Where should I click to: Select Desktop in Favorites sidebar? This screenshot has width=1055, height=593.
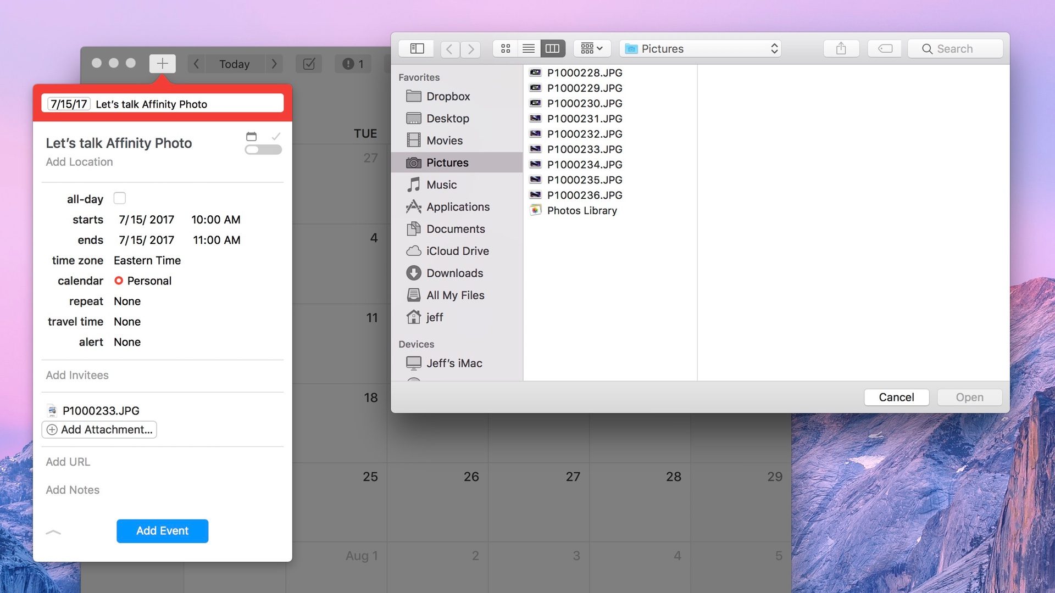coord(457,119)
